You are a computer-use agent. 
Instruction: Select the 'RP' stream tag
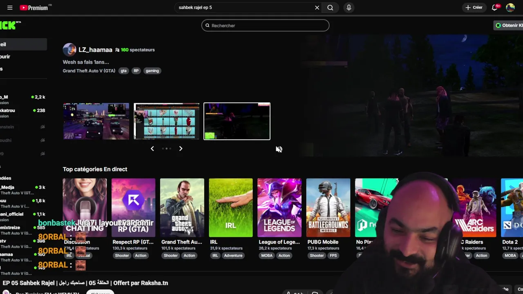pos(136,71)
